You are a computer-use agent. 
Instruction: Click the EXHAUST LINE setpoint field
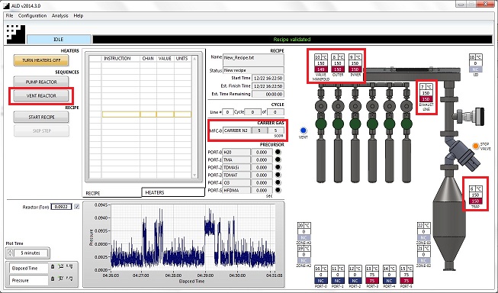click(x=426, y=93)
